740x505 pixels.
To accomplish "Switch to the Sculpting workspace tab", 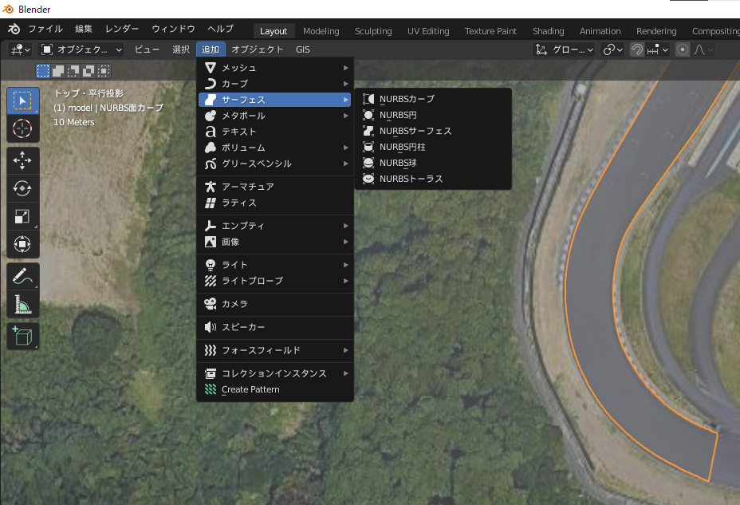I will point(373,31).
